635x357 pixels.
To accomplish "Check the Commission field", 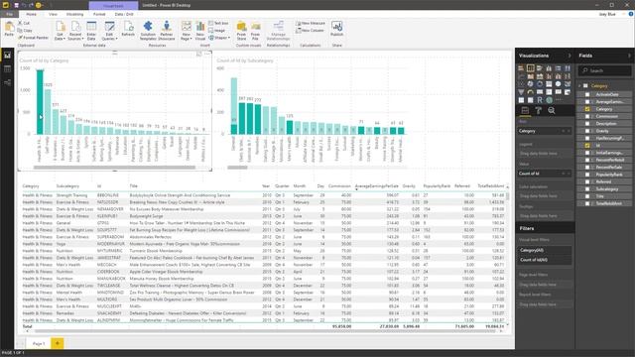I will coord(587,117).
